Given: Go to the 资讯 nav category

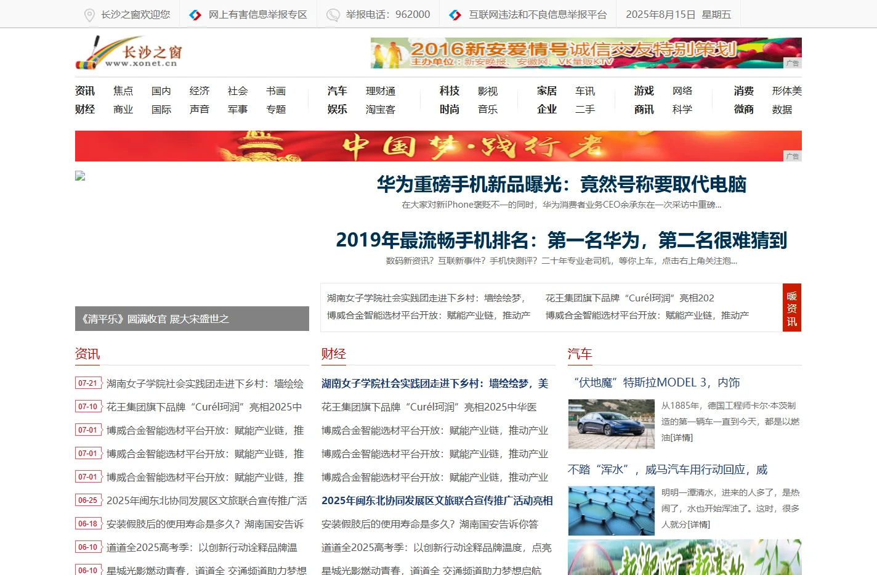Looking at the screenshot, I should click(x=85, y=91).
